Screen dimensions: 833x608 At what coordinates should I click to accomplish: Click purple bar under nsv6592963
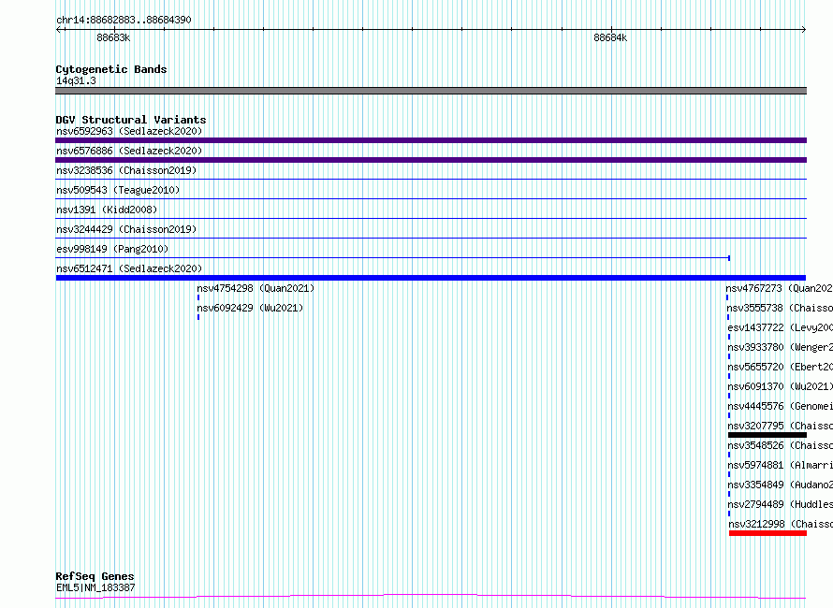[431, 140]
